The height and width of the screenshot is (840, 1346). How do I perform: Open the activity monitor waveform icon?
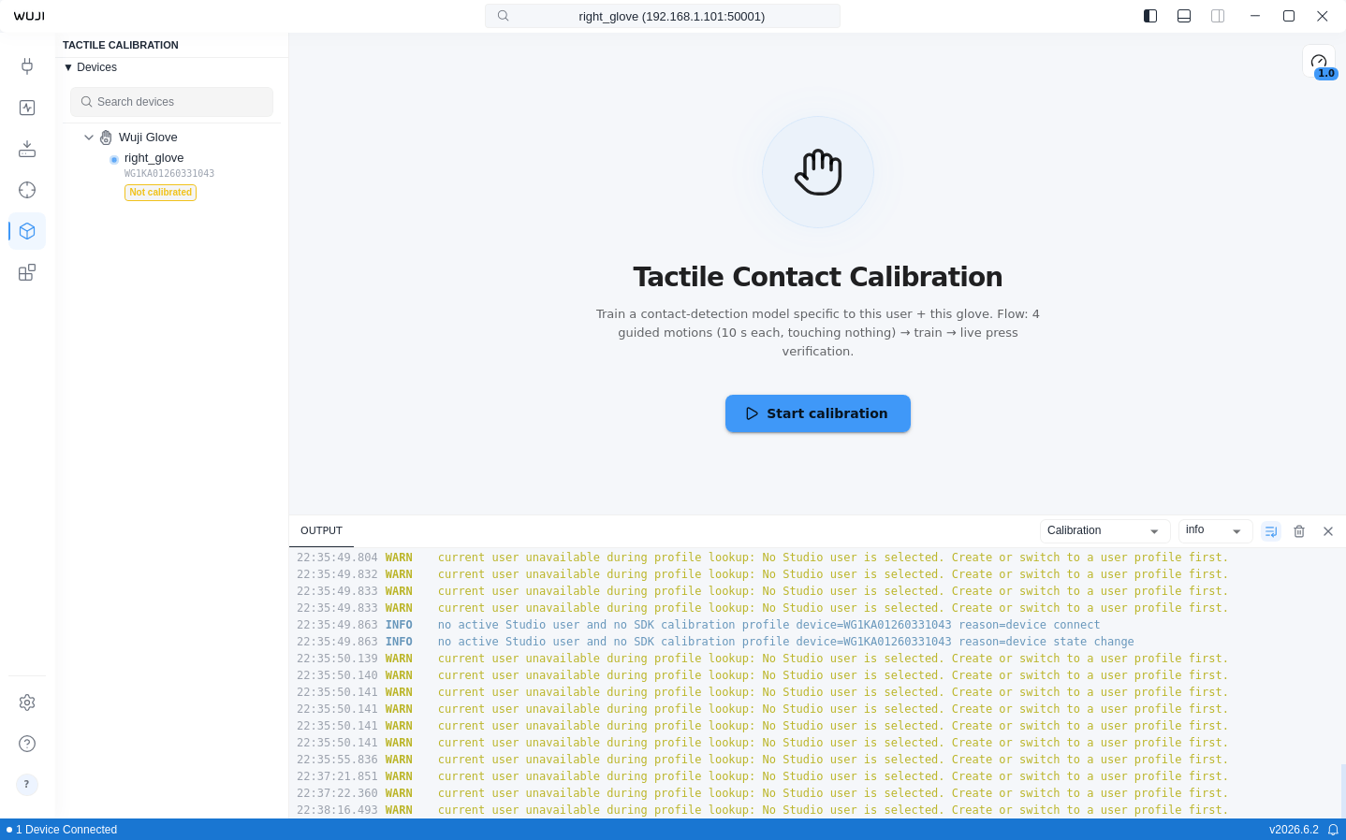(x=27, y=108)
